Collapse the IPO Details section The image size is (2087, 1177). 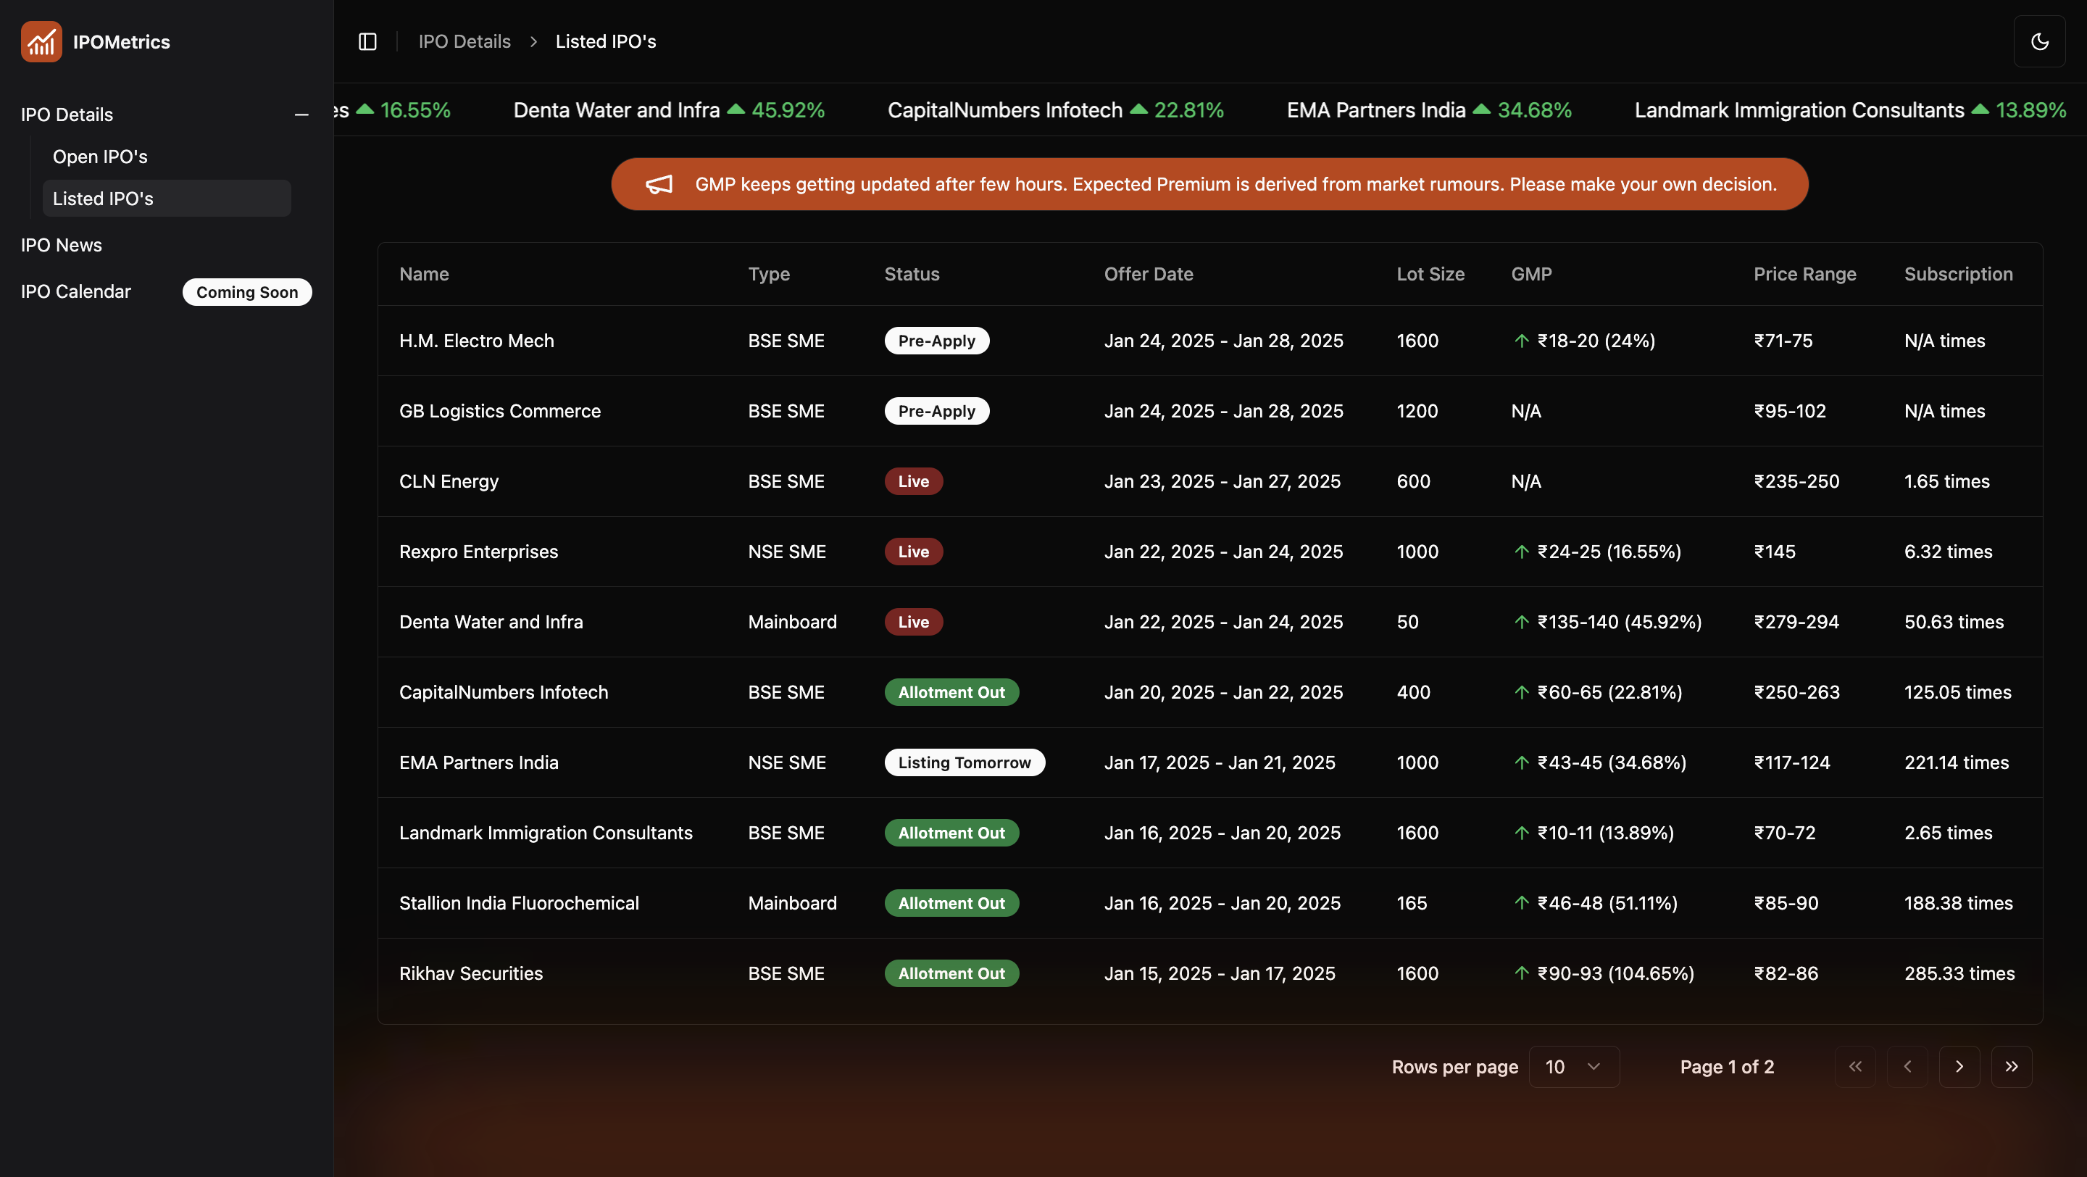[x=301, y=115]
